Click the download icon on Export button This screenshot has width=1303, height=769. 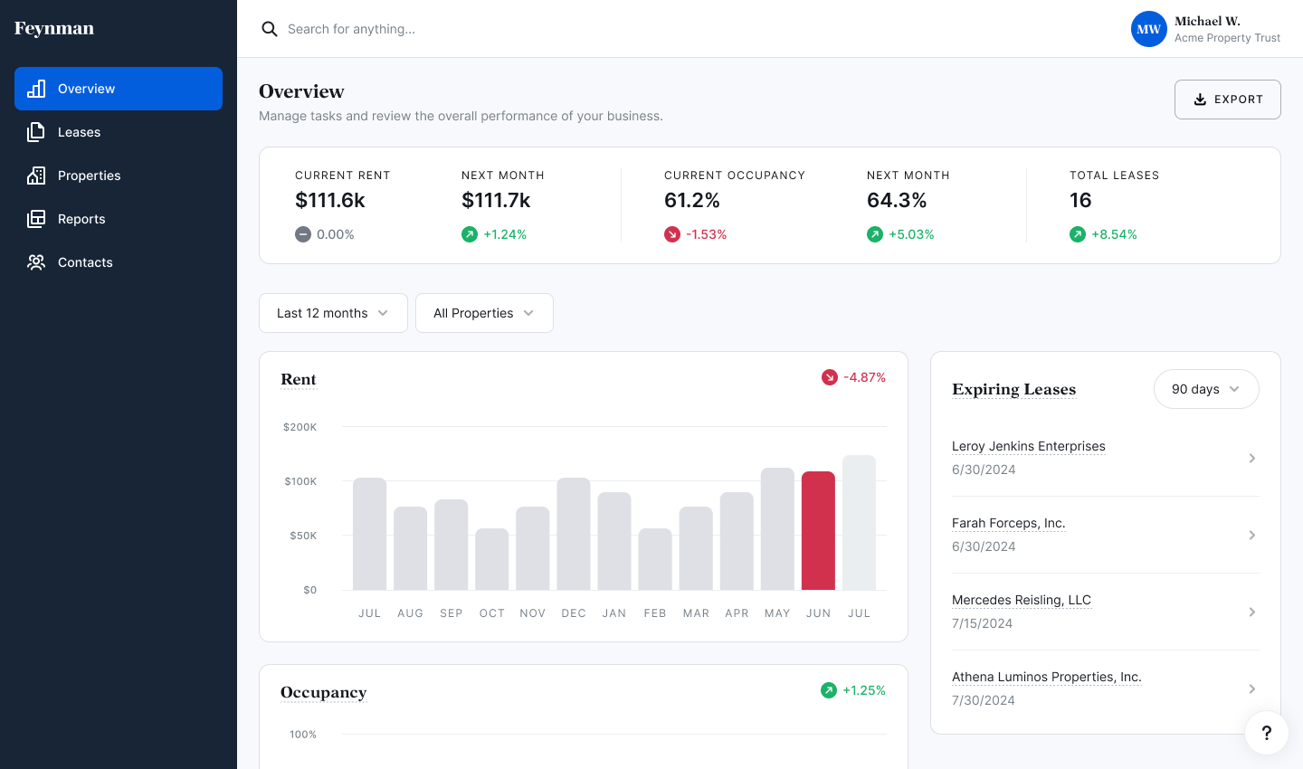[1202, 99]
